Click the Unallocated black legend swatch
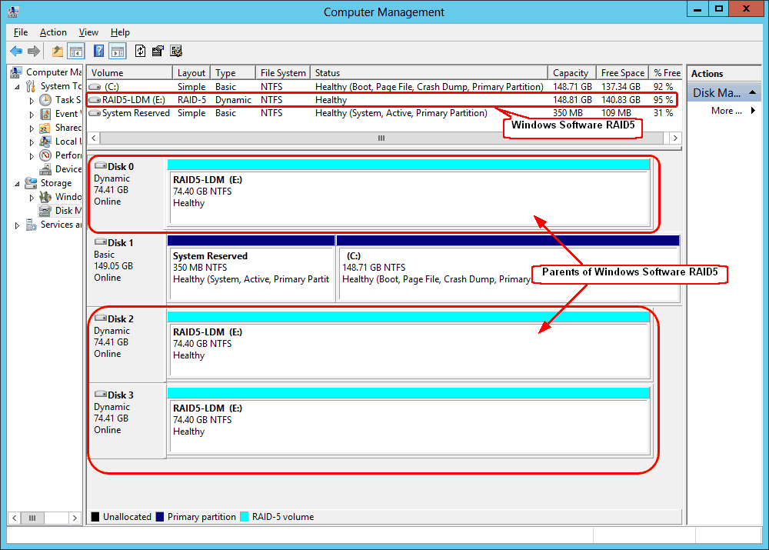 95,517
